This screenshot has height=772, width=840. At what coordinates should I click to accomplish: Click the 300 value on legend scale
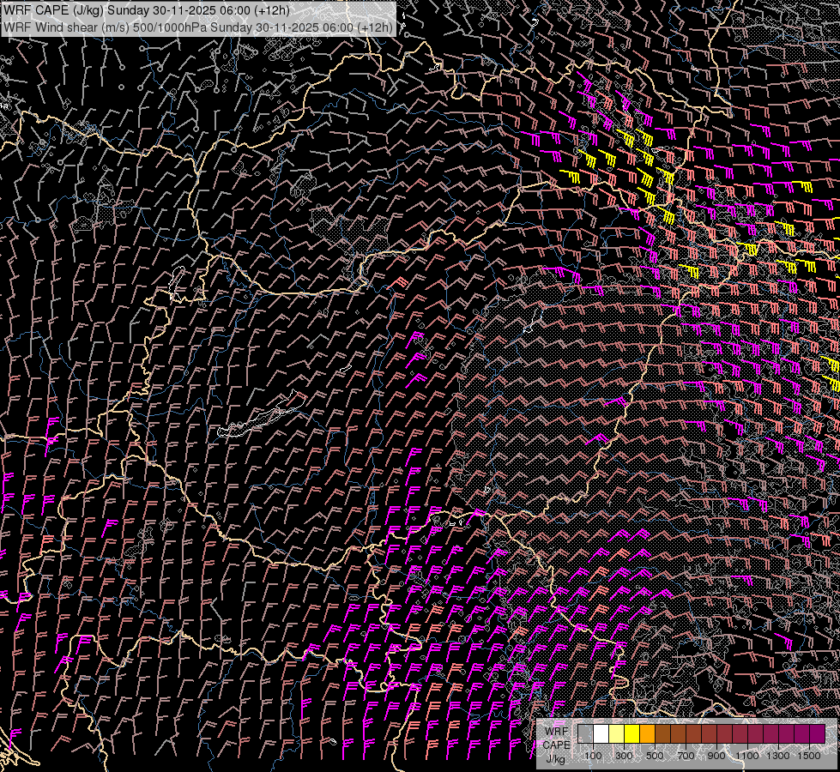click(x=624, y=756)
